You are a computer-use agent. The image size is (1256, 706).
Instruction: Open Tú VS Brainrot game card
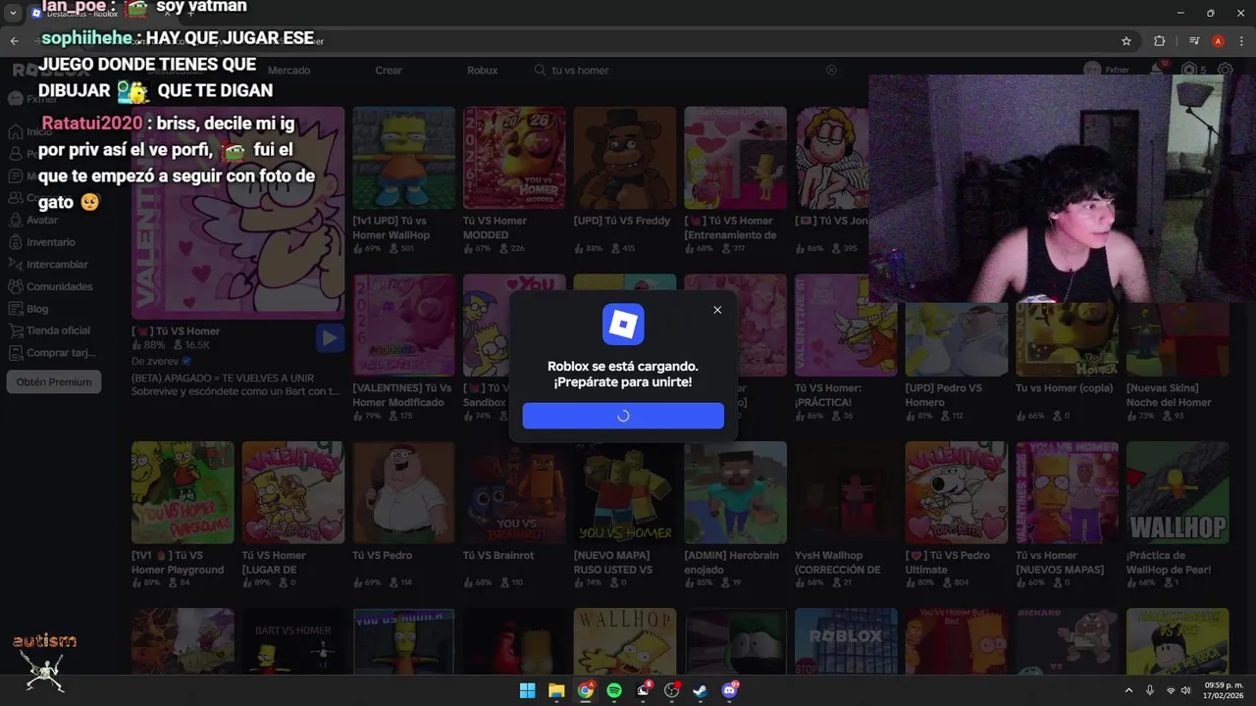point(514,515)
